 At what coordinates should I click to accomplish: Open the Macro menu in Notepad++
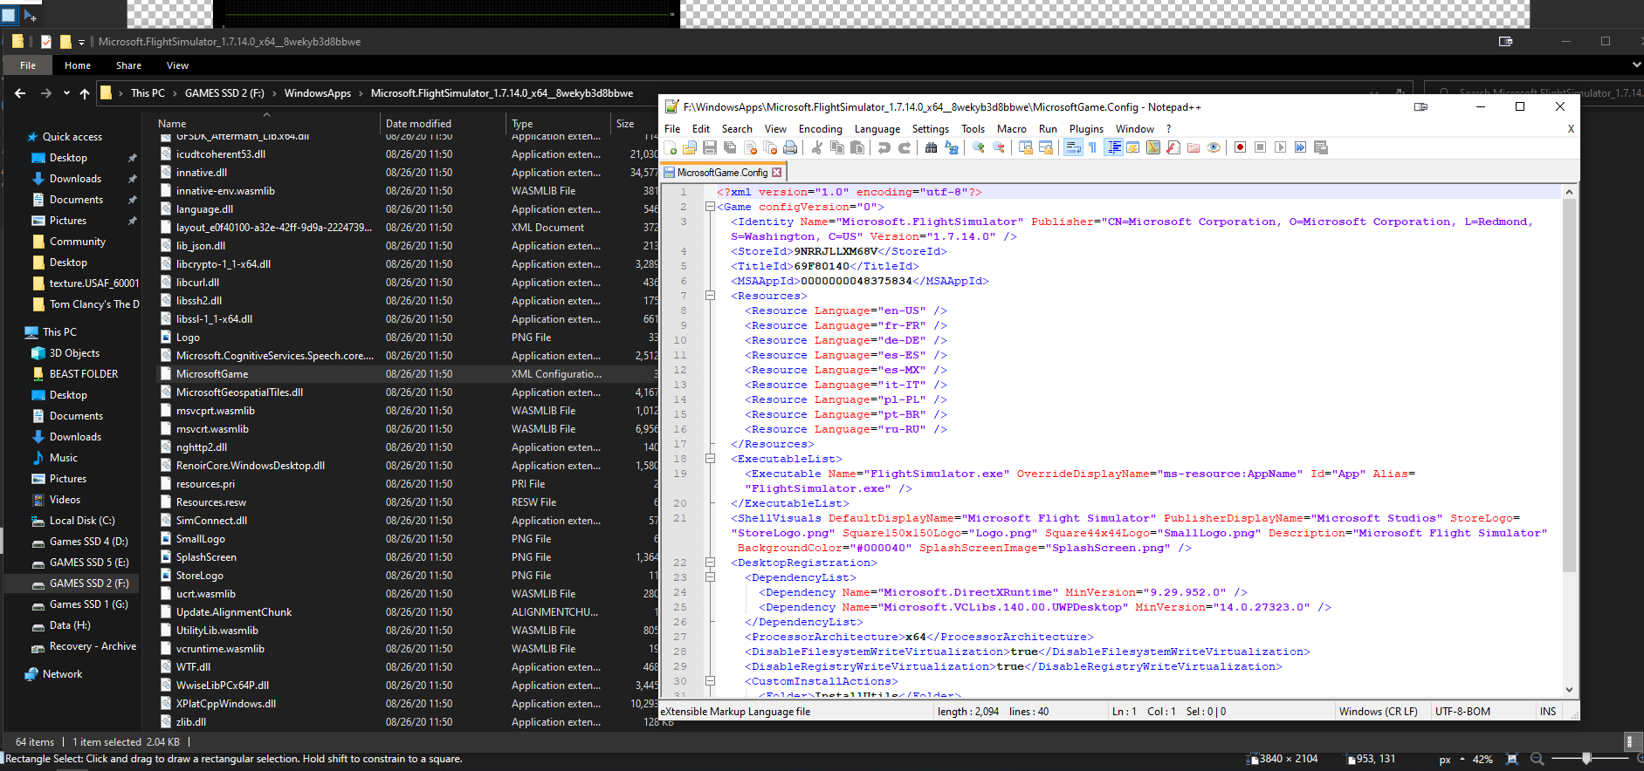pyautogui.click(x=1012, y=129)
